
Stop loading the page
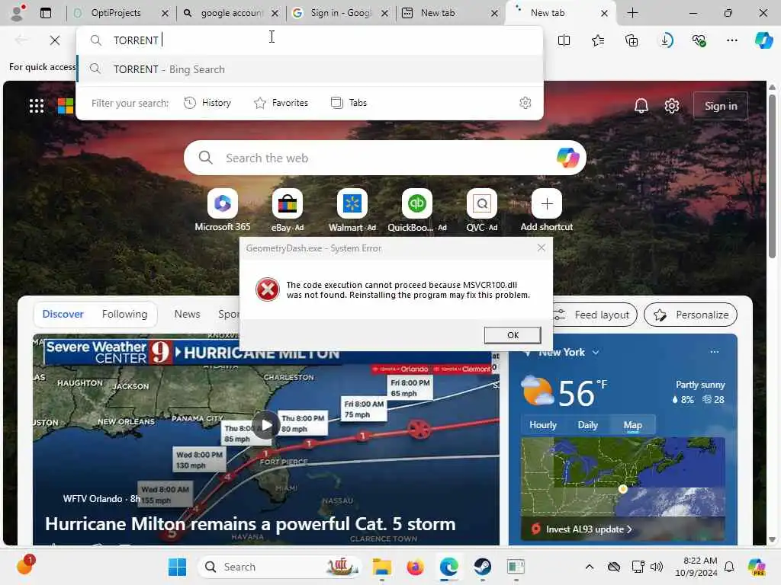coord(55,40)
